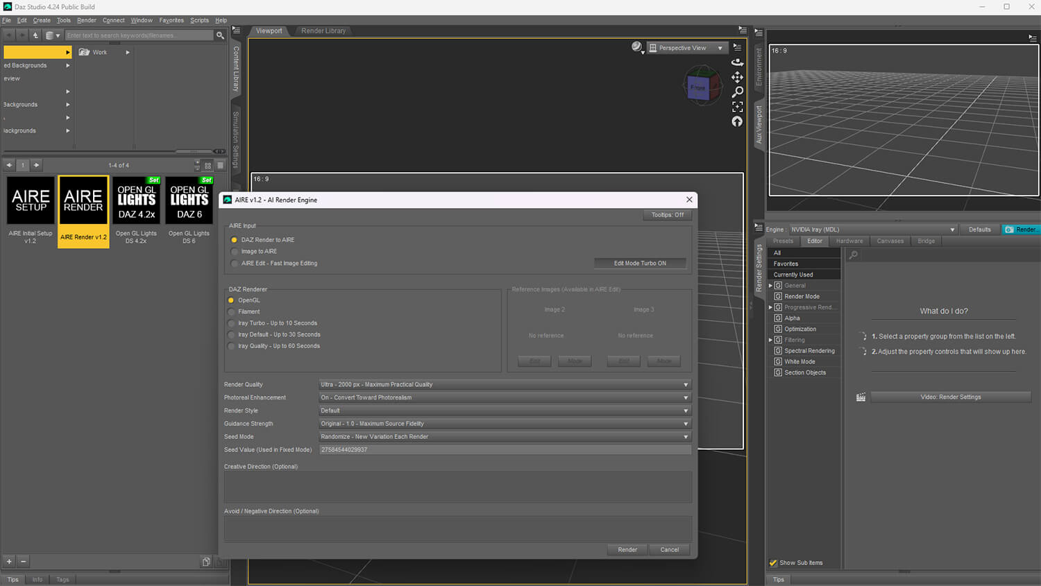Screen dimensions: 1041x586
Task: Open the Perspective View camera dropdown
Action: tap(686, 48)
